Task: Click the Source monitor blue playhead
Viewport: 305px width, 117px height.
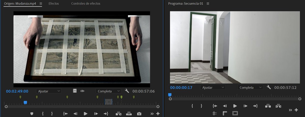Action: tap(25, 102)
